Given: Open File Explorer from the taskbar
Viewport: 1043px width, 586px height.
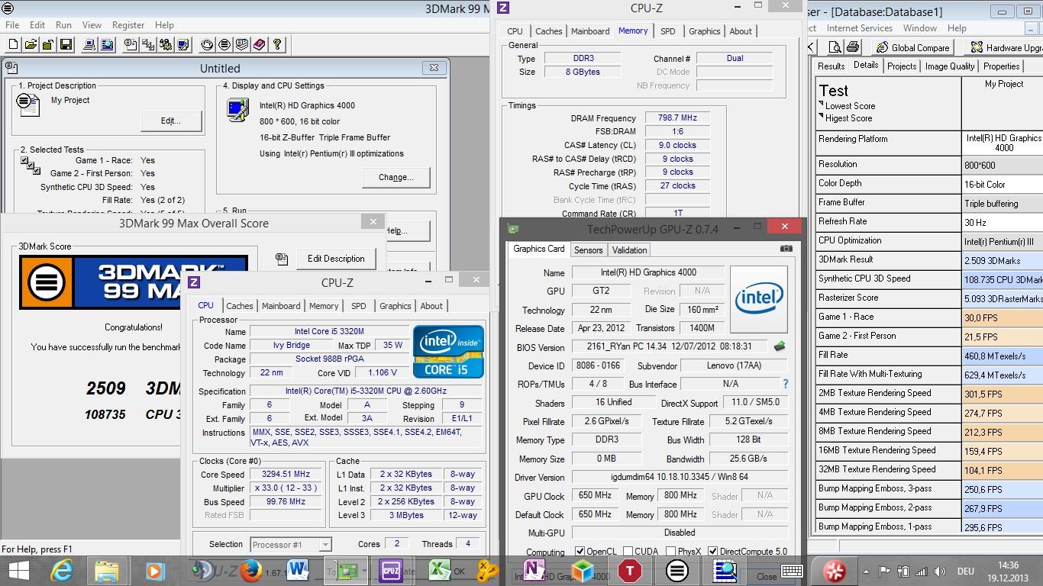Looking at the screenshot, I should click(108, 570).
